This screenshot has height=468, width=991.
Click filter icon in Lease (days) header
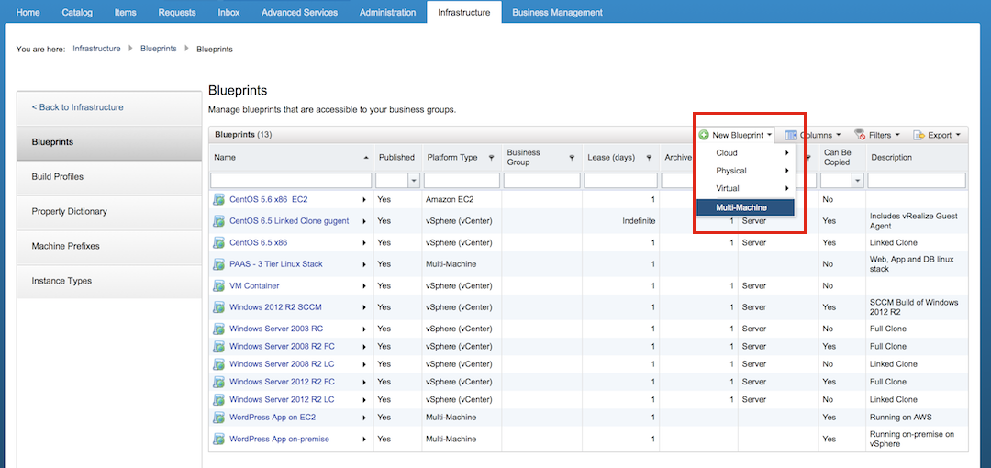649,158
